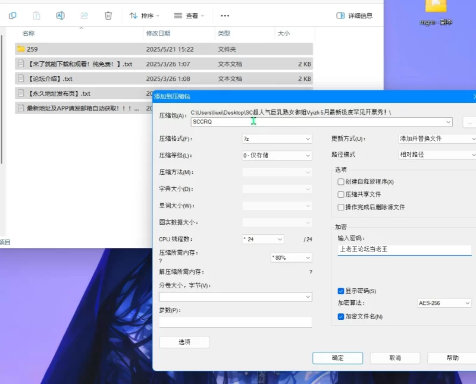Click the browse button beside the archive name

point(469,122)
